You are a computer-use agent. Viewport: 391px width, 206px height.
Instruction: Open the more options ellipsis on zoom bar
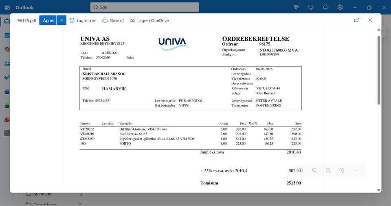(x=355, y=171)
